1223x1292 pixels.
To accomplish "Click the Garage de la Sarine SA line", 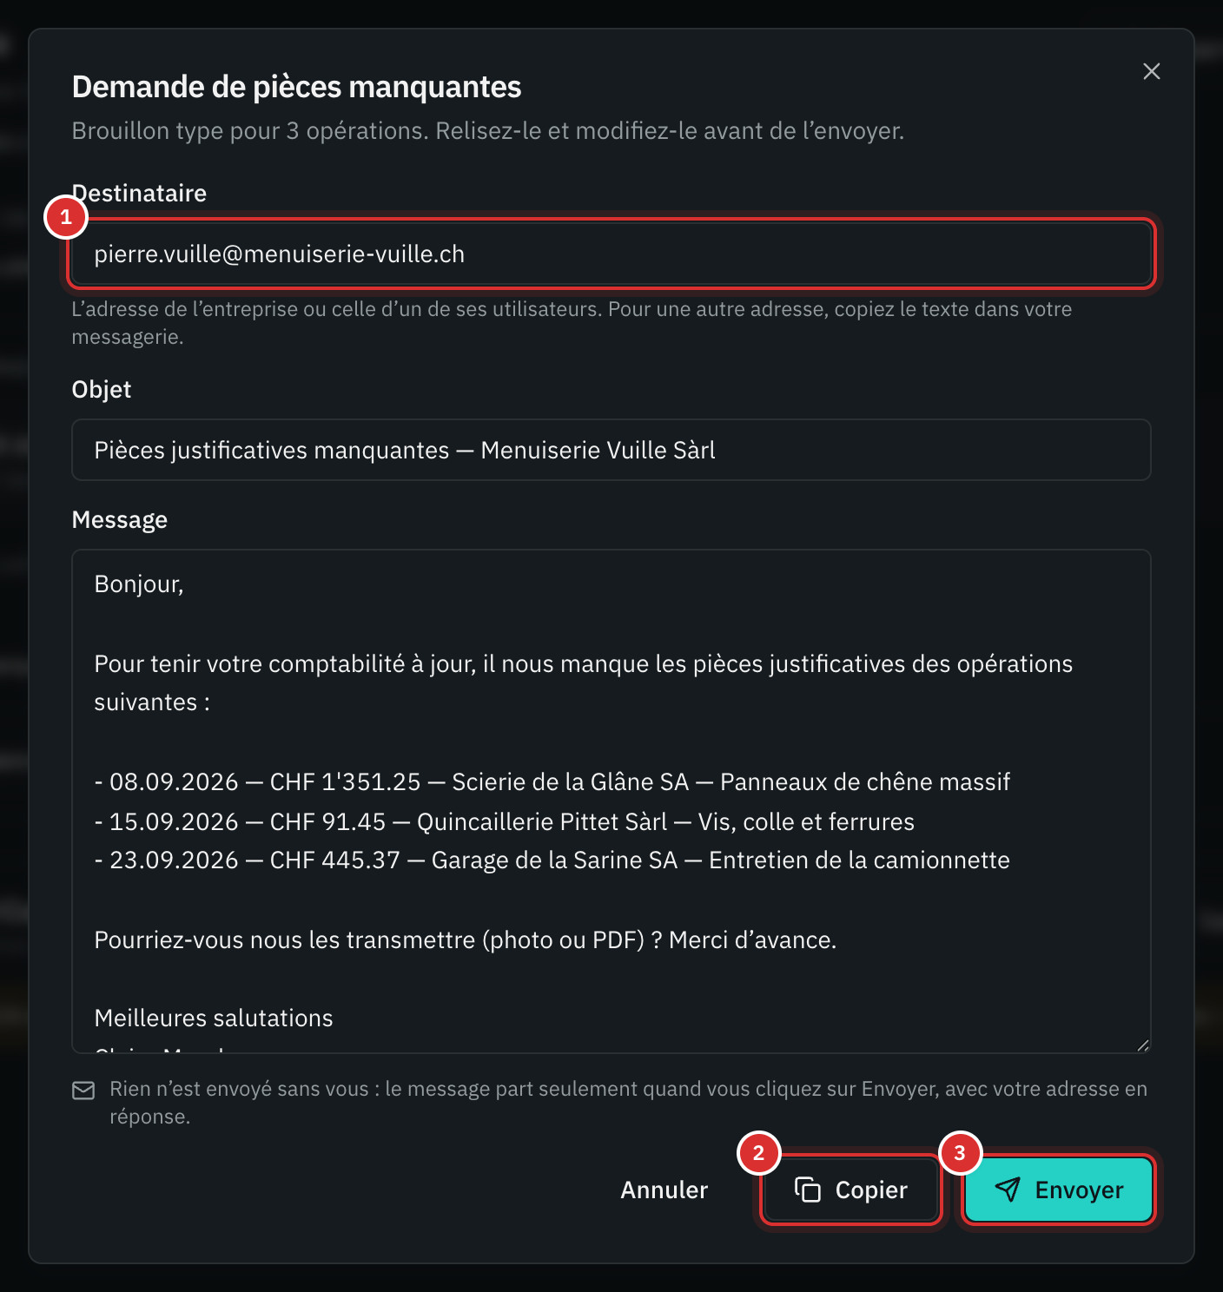I will click(x=552, y=860).
